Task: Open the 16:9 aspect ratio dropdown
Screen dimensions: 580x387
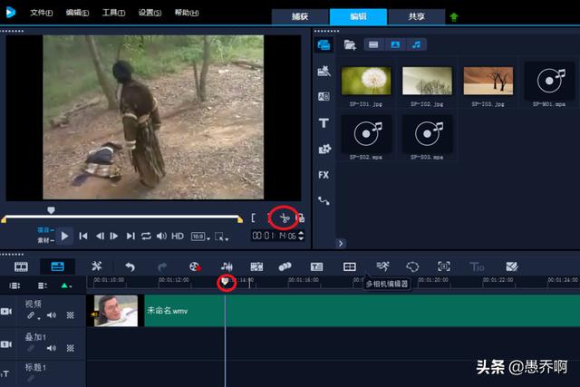Action: (200, 236)
